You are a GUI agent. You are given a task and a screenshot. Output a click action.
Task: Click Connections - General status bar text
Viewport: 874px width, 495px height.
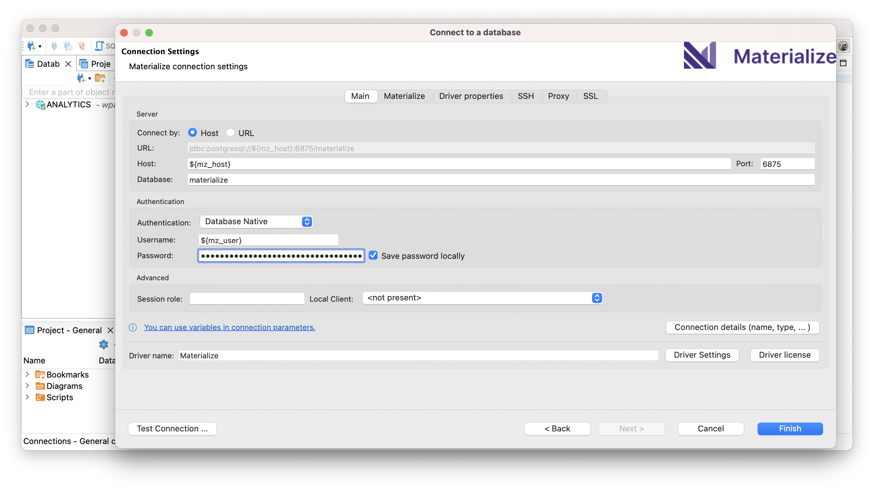click(69, 441)
